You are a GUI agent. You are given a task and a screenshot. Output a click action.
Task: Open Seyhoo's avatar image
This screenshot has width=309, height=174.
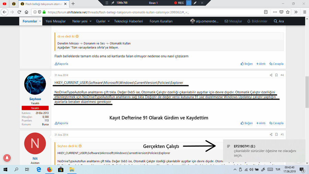[35, 84]
